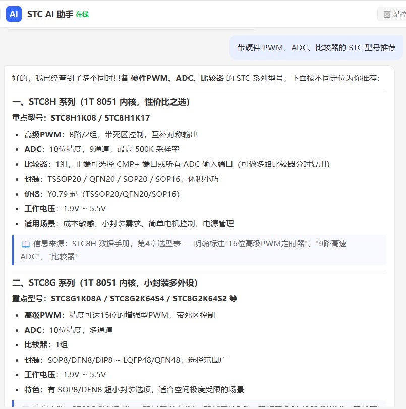Click the STC8H 数据手册 source quote block
The width and height of the screenshot is (406, 409).
pos(199,250)
